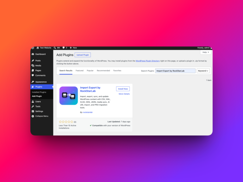This screenshot has width=243, height=182.
Task: Click the Plugins plug icon
Action: [x=33, y=87]
